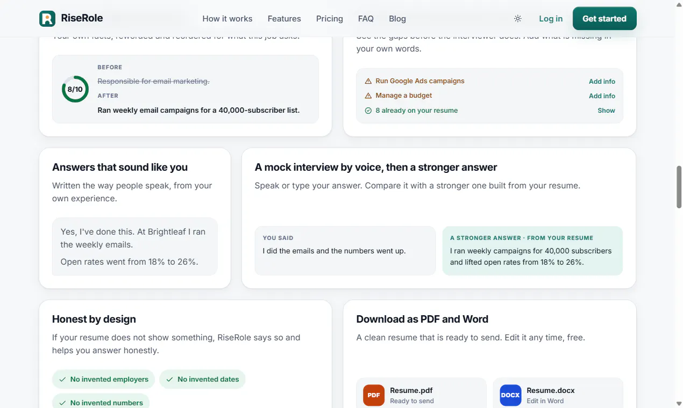Toggle the light/dark theme sun icon
The width and height of the screenshot is (683, 408).
(518, 19)
